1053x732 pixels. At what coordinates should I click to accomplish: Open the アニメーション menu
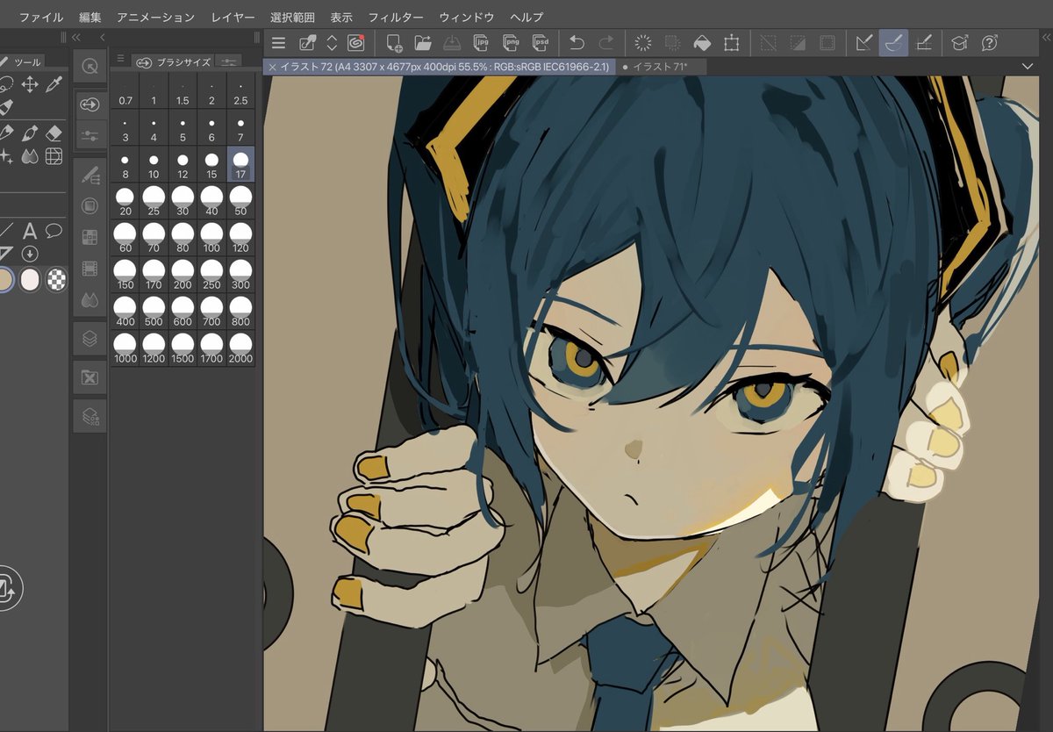tap(155, 17)
